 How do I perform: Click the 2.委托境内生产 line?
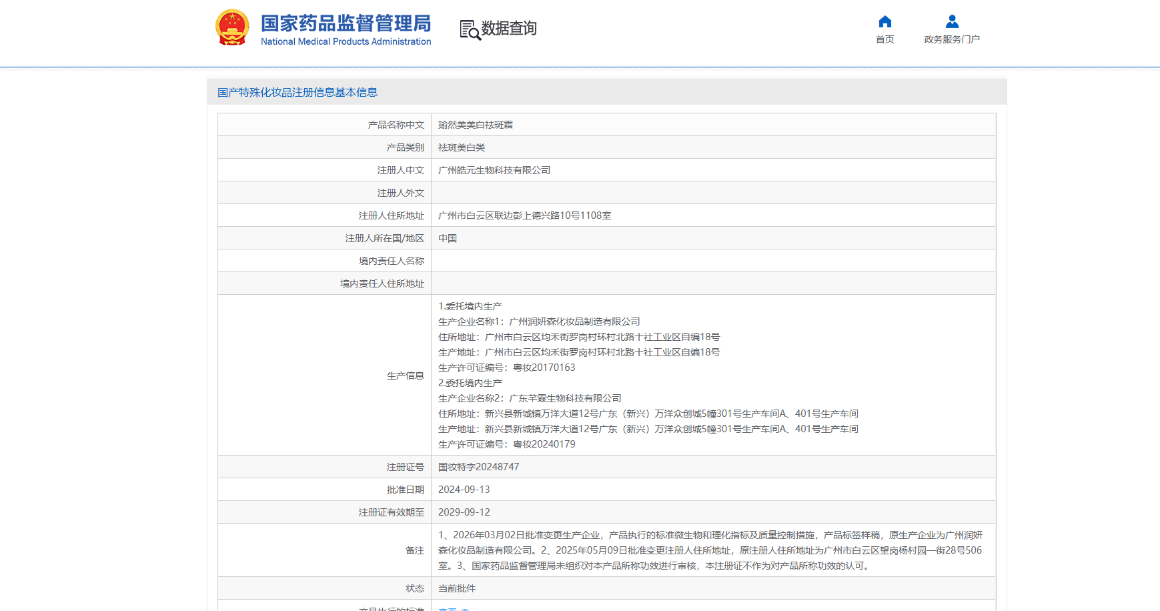click(x=470, y=383)
